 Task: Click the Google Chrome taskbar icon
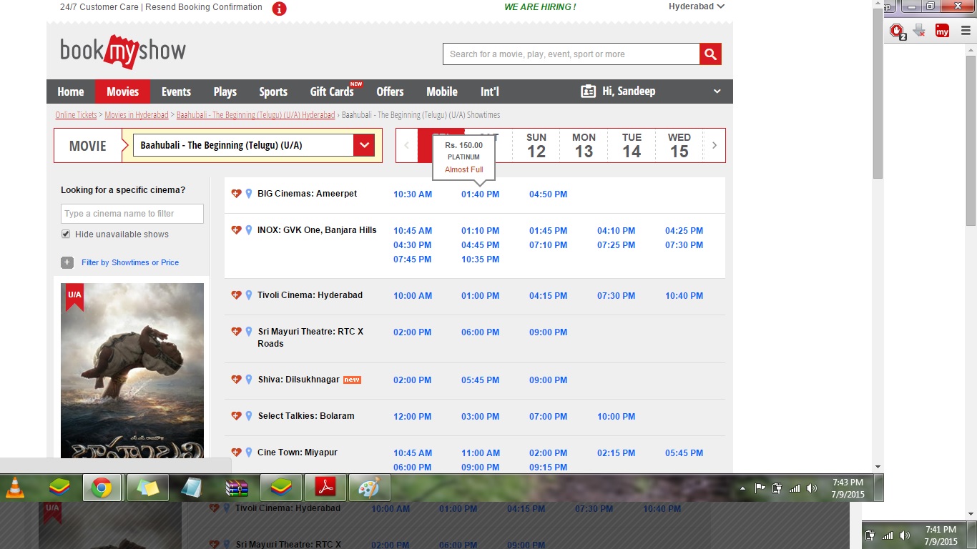102,488
